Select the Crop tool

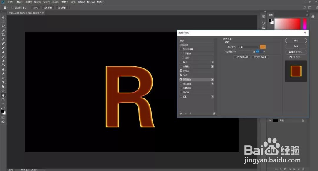pos(3,35)
